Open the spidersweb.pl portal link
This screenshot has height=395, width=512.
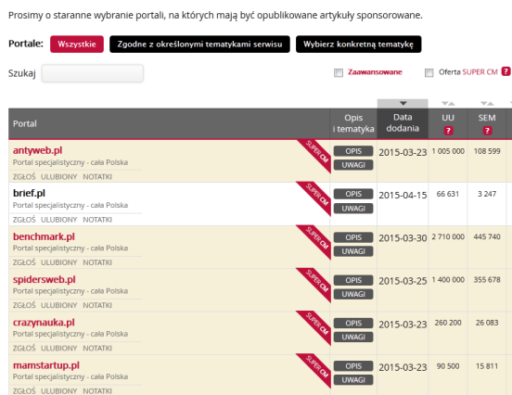click(45, 279)
